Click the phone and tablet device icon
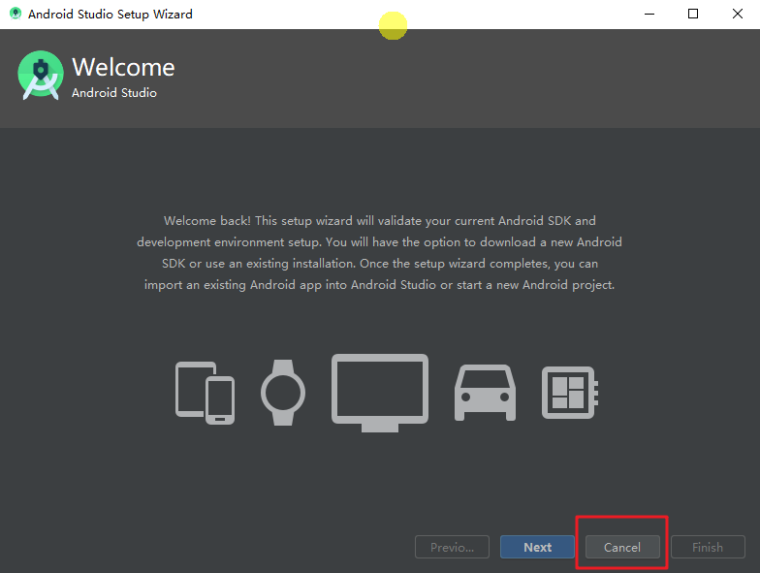Image resolution: width=760 pixels, height=573 pixels. (206, 393)
